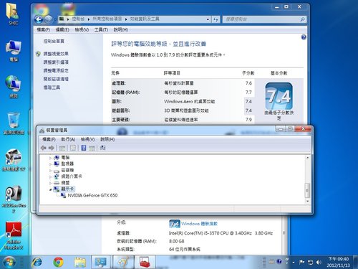358x269 pixels.
Task: Toggle the console tree icon in Device Manager toolbar
Action: click(62, 148)
